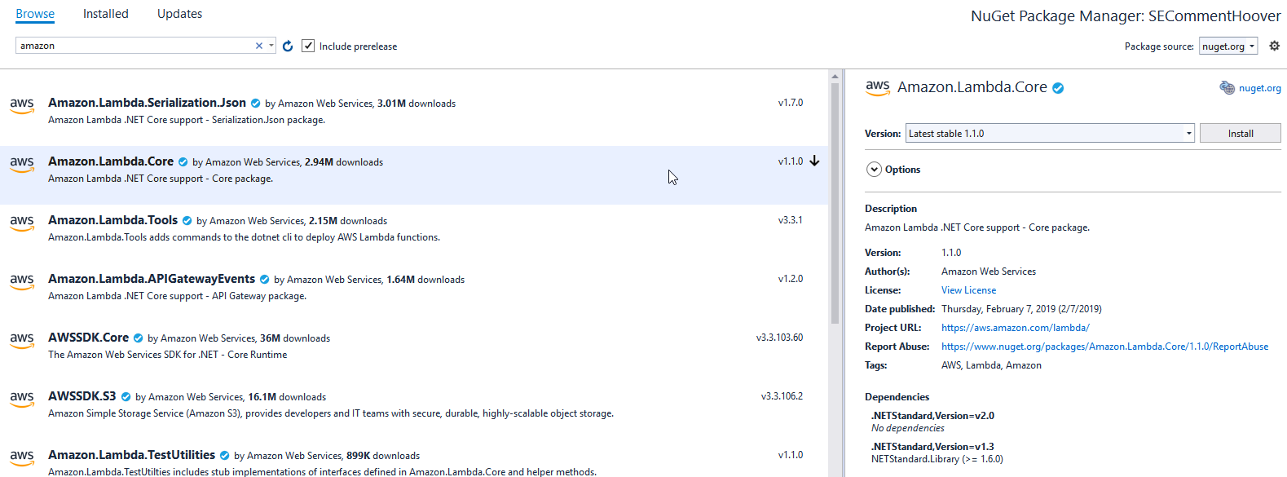Expand the Options section
1287x477 pixels.
tap(874, 170)
